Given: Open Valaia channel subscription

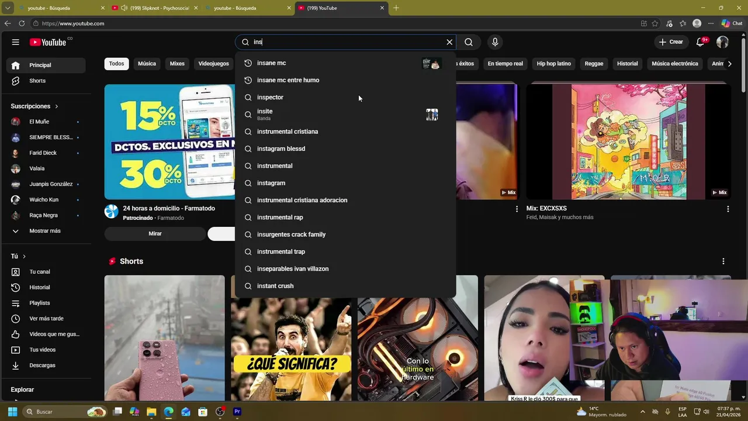Looking at the screenshot, I should 46,168.
